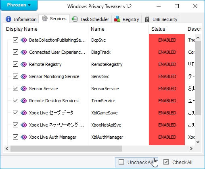This screenshot has height=169, width=205.
Task: Click the vertical scrollbar thumb
Action: click(198, 78)
